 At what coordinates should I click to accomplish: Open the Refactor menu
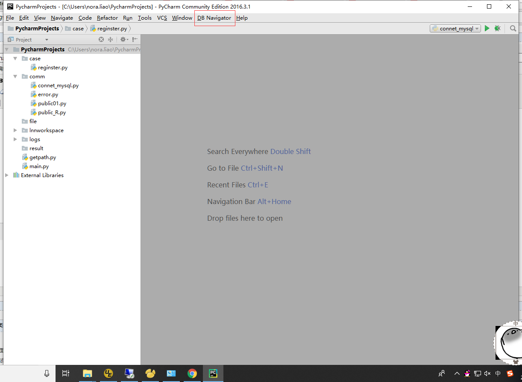pyautogui.click(x=107, y=18)
